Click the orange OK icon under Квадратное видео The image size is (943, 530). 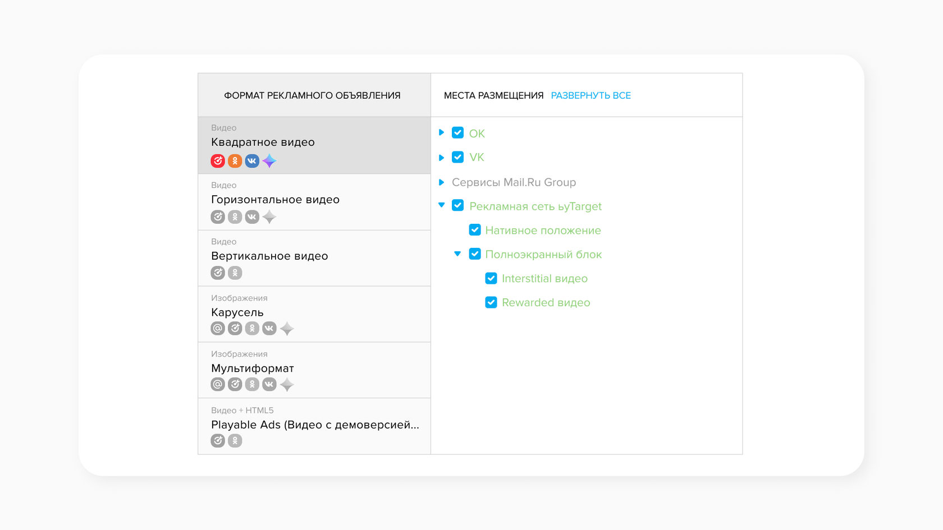[235, 161]
